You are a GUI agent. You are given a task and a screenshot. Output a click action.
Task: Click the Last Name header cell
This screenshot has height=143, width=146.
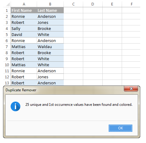tap(50, 10)
